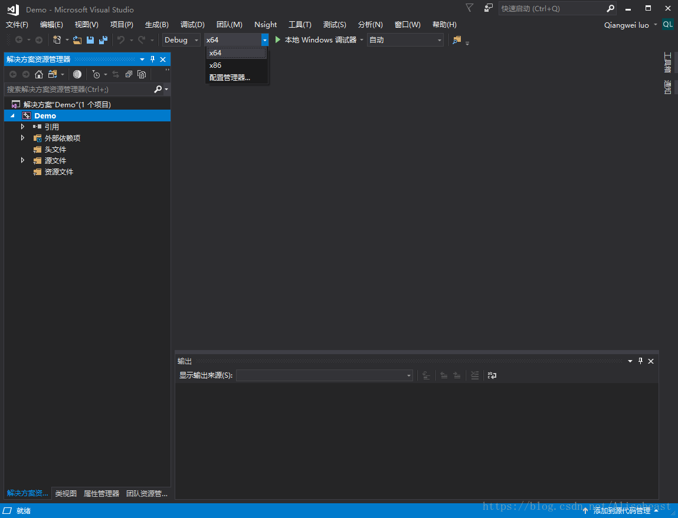Pin the Solution Explorer panel with the pushpin

[152, 59]
